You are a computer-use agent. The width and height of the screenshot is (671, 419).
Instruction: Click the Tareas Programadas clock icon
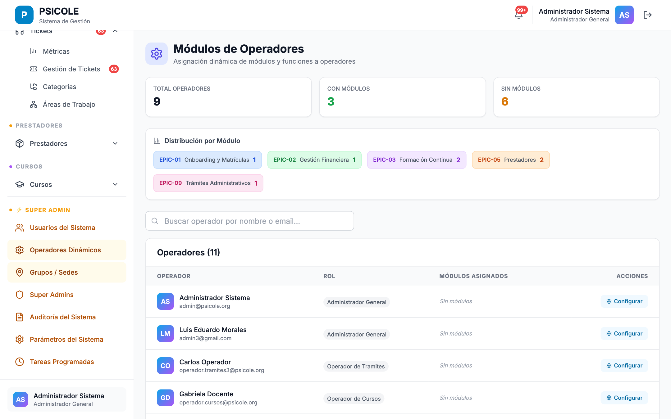(20, 362)
